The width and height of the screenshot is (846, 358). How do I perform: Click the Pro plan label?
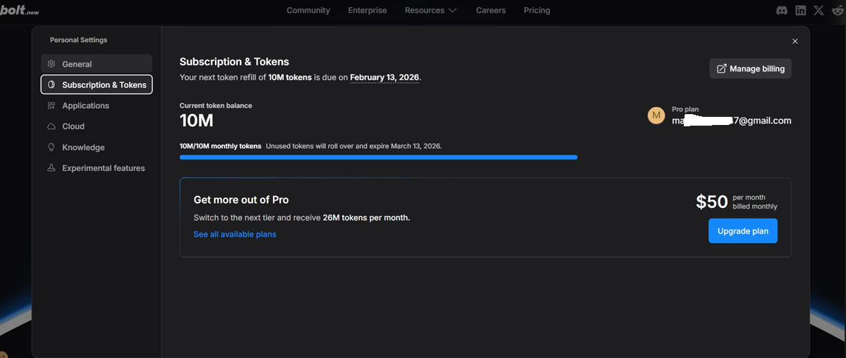(x=685, y=109)
